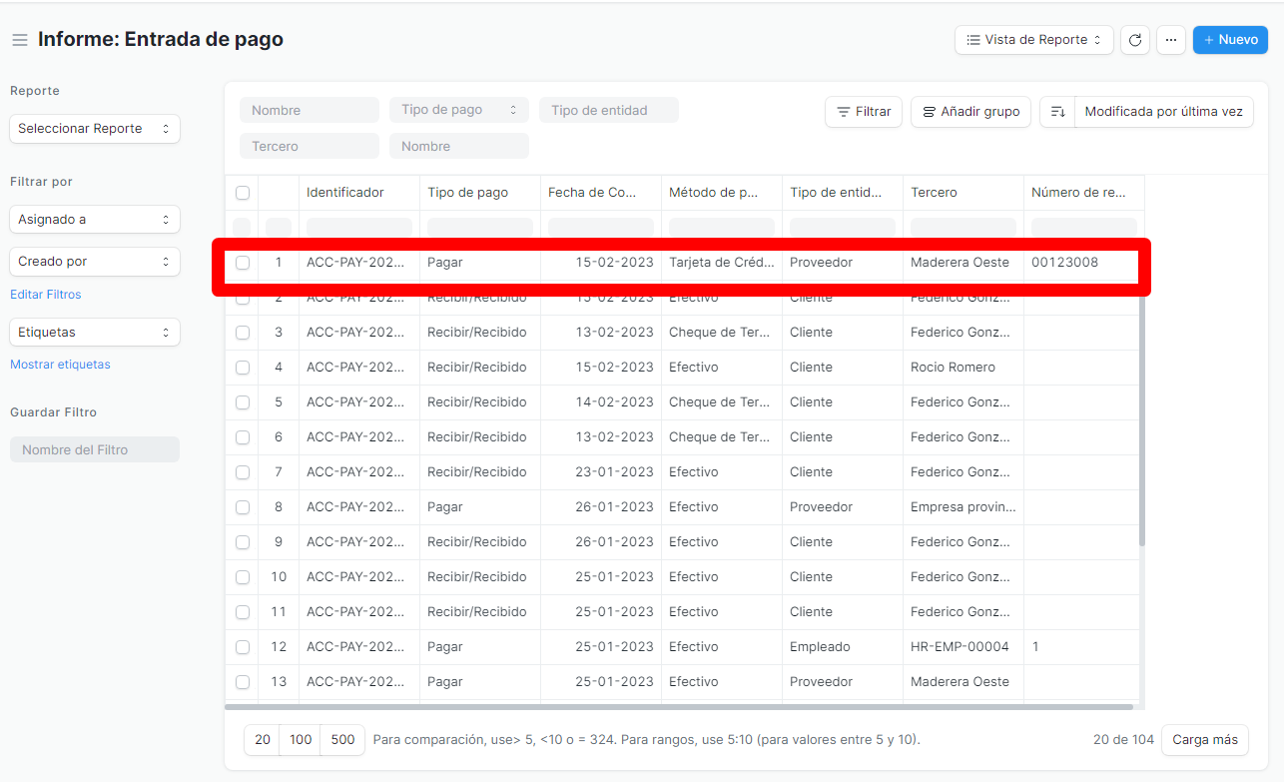Click the Tercero column header
This screenshot has height=782, width=1284.
click(x=963, y=193)
